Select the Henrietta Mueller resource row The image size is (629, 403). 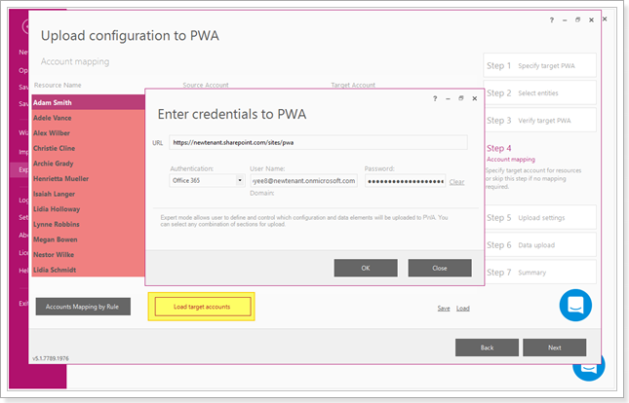(x=88, y=179)
